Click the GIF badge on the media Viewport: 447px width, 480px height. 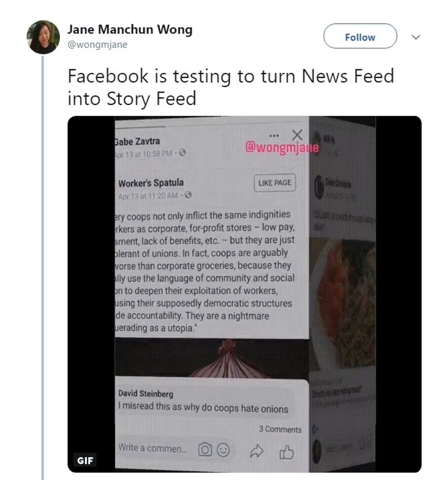pos(85,461)
